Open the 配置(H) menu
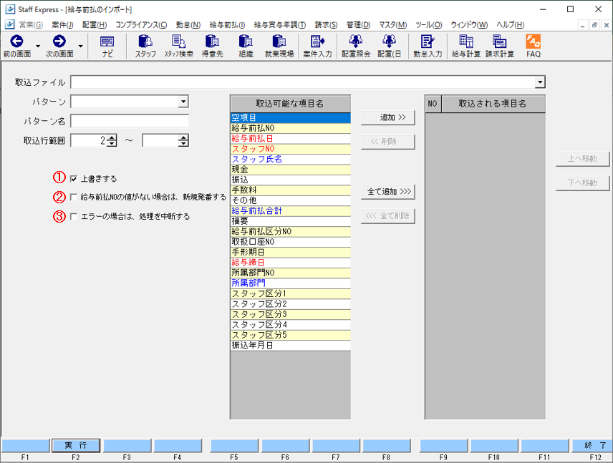Viewport: 613px width, 463px height. tap(95, 24)
